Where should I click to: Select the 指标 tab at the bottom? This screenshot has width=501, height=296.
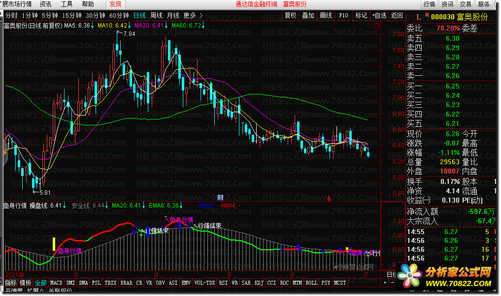pos(11,283)
